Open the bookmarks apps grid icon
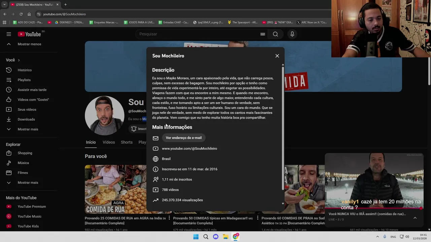Image resolution: width=431 pixels, height=242 pixels. click(4, 23)
